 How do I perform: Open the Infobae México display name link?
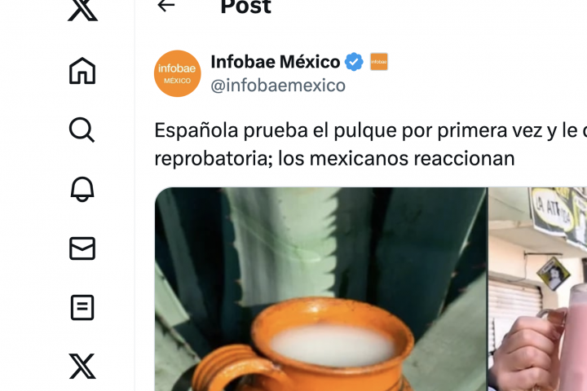tap(276, 62)
